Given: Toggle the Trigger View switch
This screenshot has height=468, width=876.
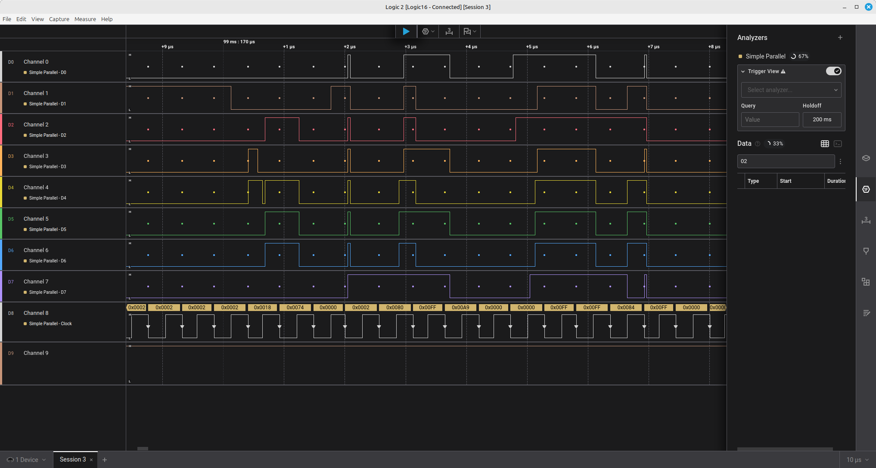Looking at the screenshot, I should [833, 71].
